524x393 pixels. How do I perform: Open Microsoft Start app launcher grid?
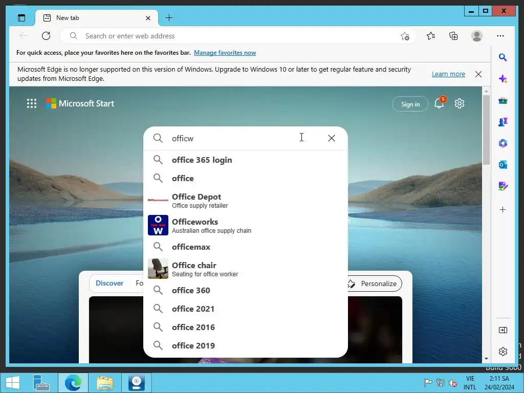[32, 103]
